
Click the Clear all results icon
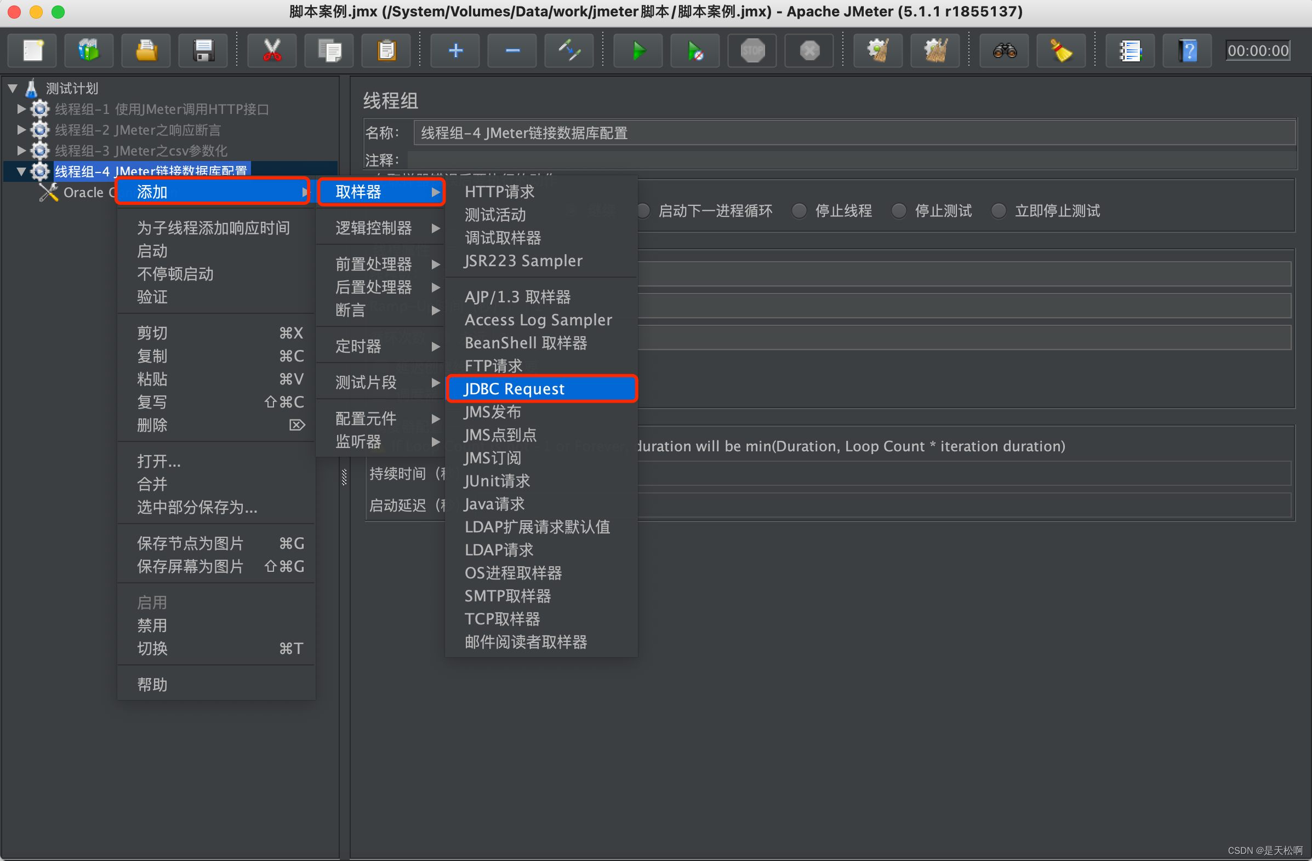click(935, 51)
